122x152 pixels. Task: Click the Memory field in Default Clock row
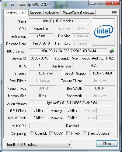72,118
